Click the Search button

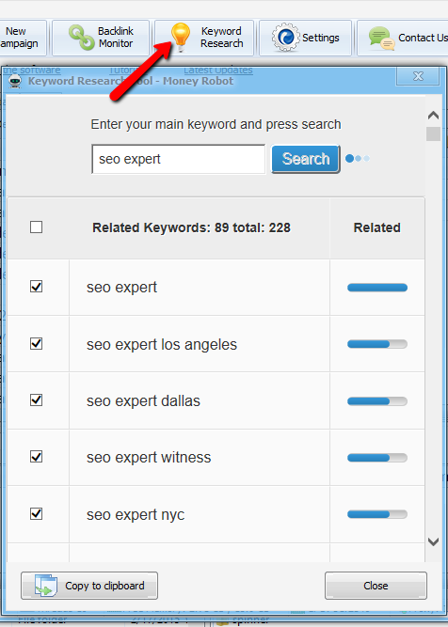[x=306, y=159]
